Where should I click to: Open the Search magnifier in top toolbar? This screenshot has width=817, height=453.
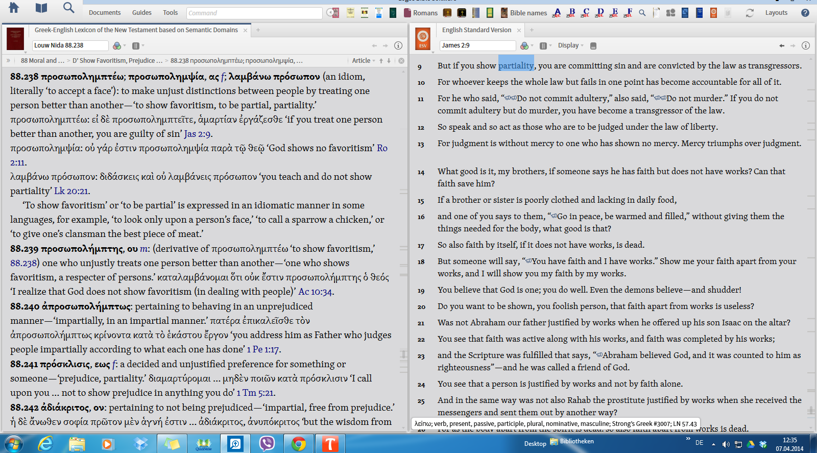tap(68, 8)
